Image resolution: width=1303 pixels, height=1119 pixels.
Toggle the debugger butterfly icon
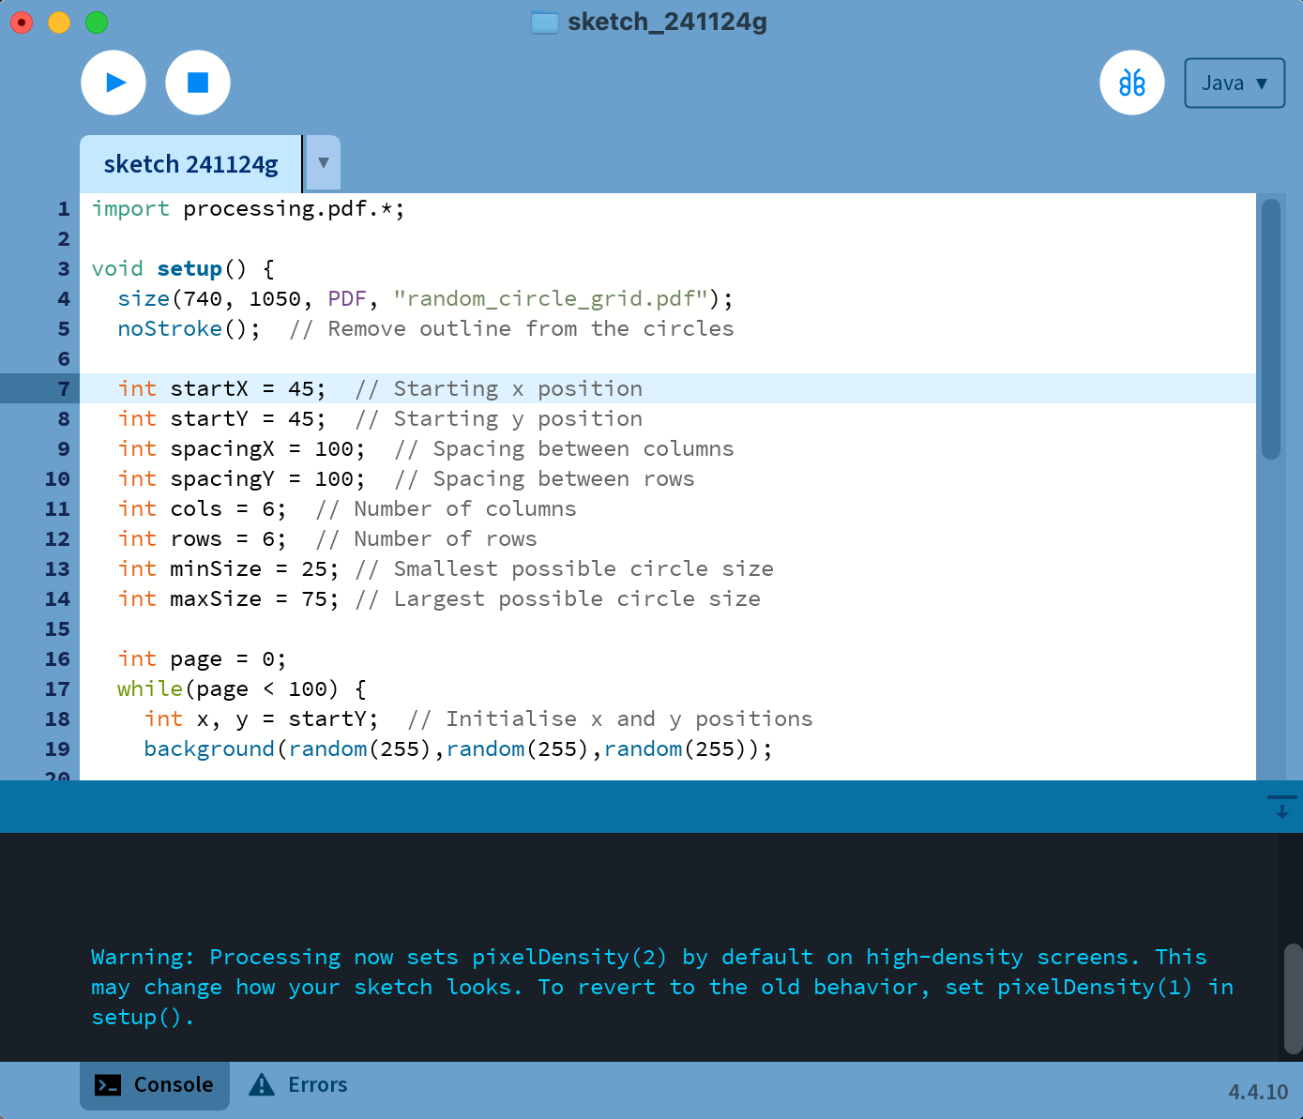pos(1131,83)
